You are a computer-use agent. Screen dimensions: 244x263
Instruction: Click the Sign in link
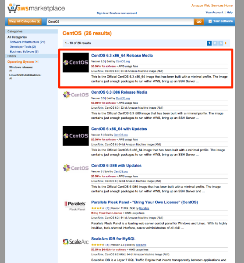101,13
